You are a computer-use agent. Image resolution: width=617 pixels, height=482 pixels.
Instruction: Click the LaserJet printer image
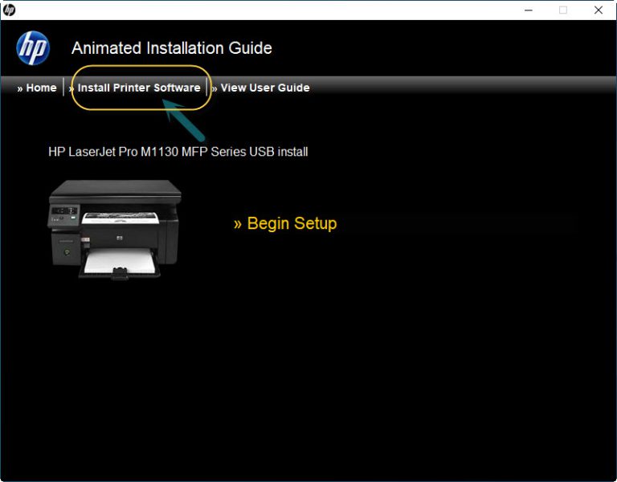[115, 230]
